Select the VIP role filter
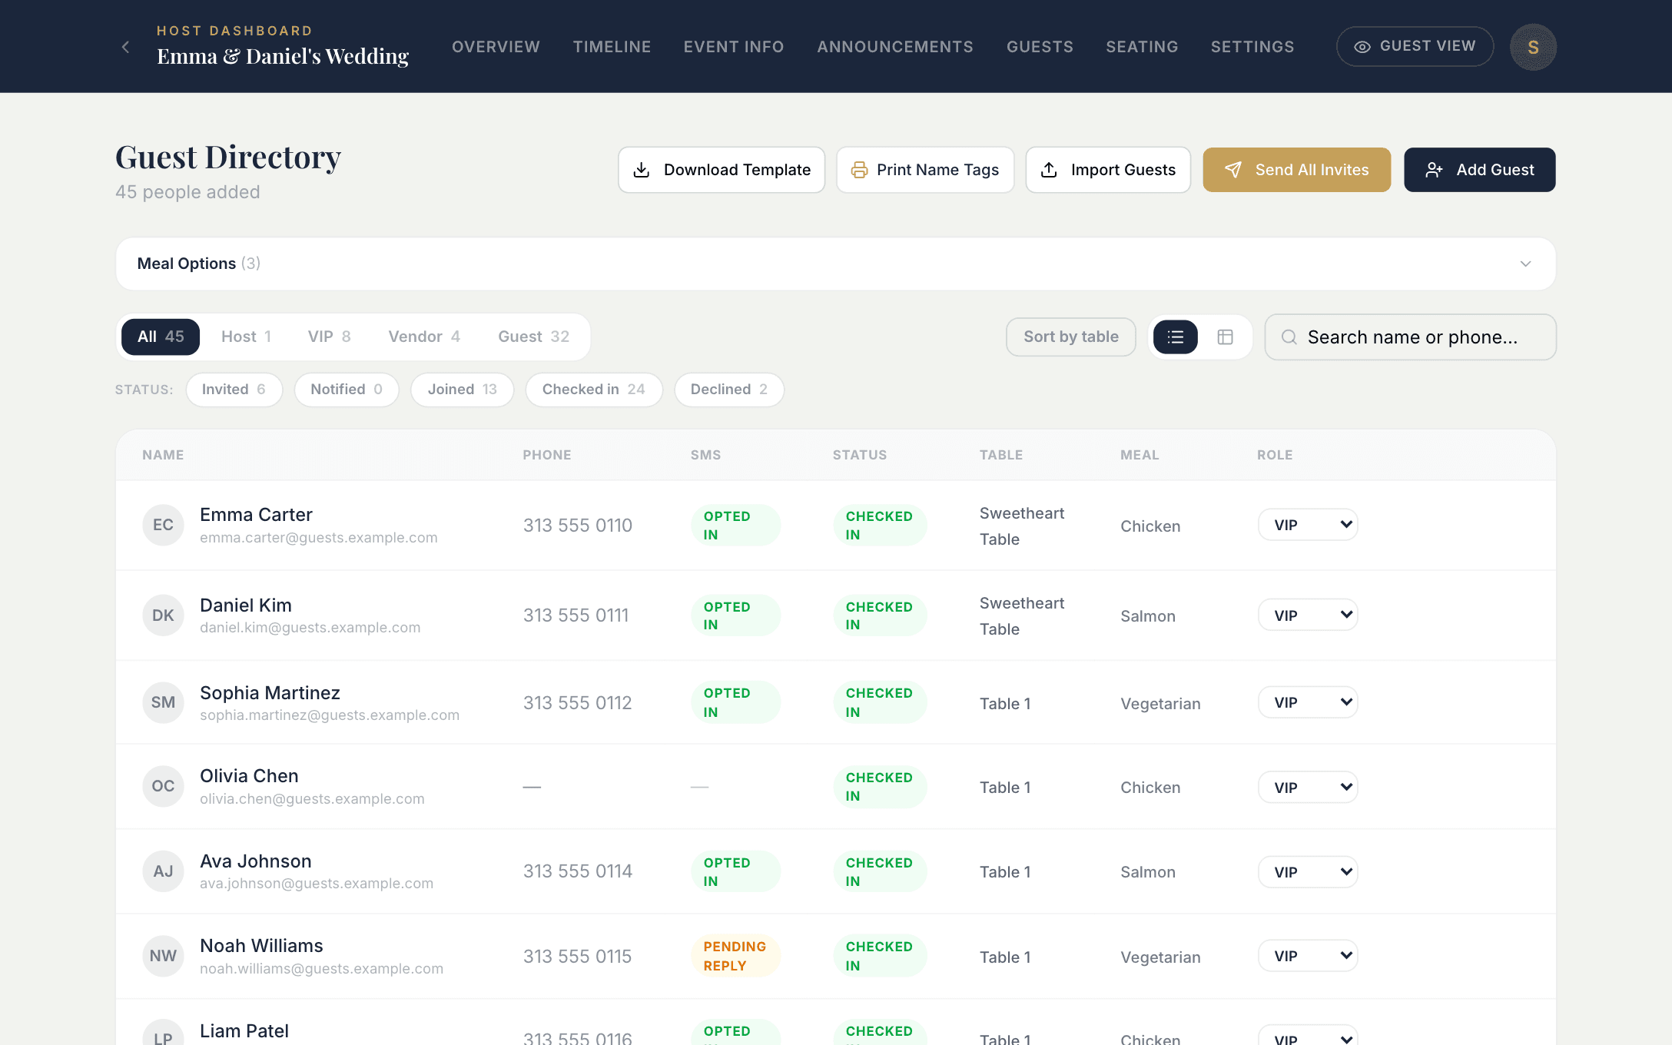Image resolution: width=1672 pixels, height=1045 pixels. [329, 337]
